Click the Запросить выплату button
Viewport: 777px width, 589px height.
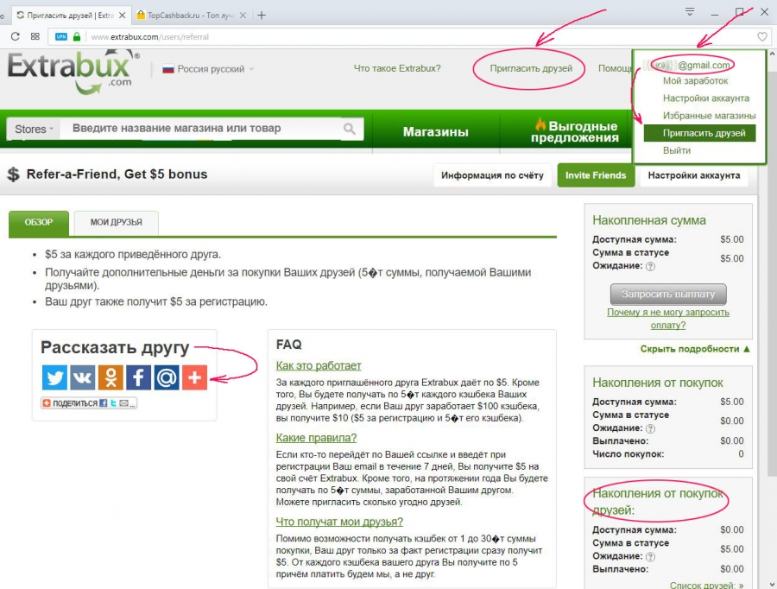click(668, 294)
